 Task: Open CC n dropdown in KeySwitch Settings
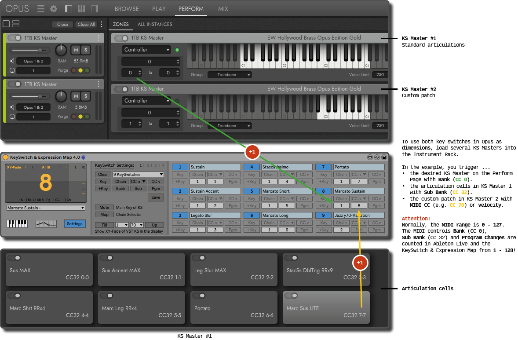point(138,181)
